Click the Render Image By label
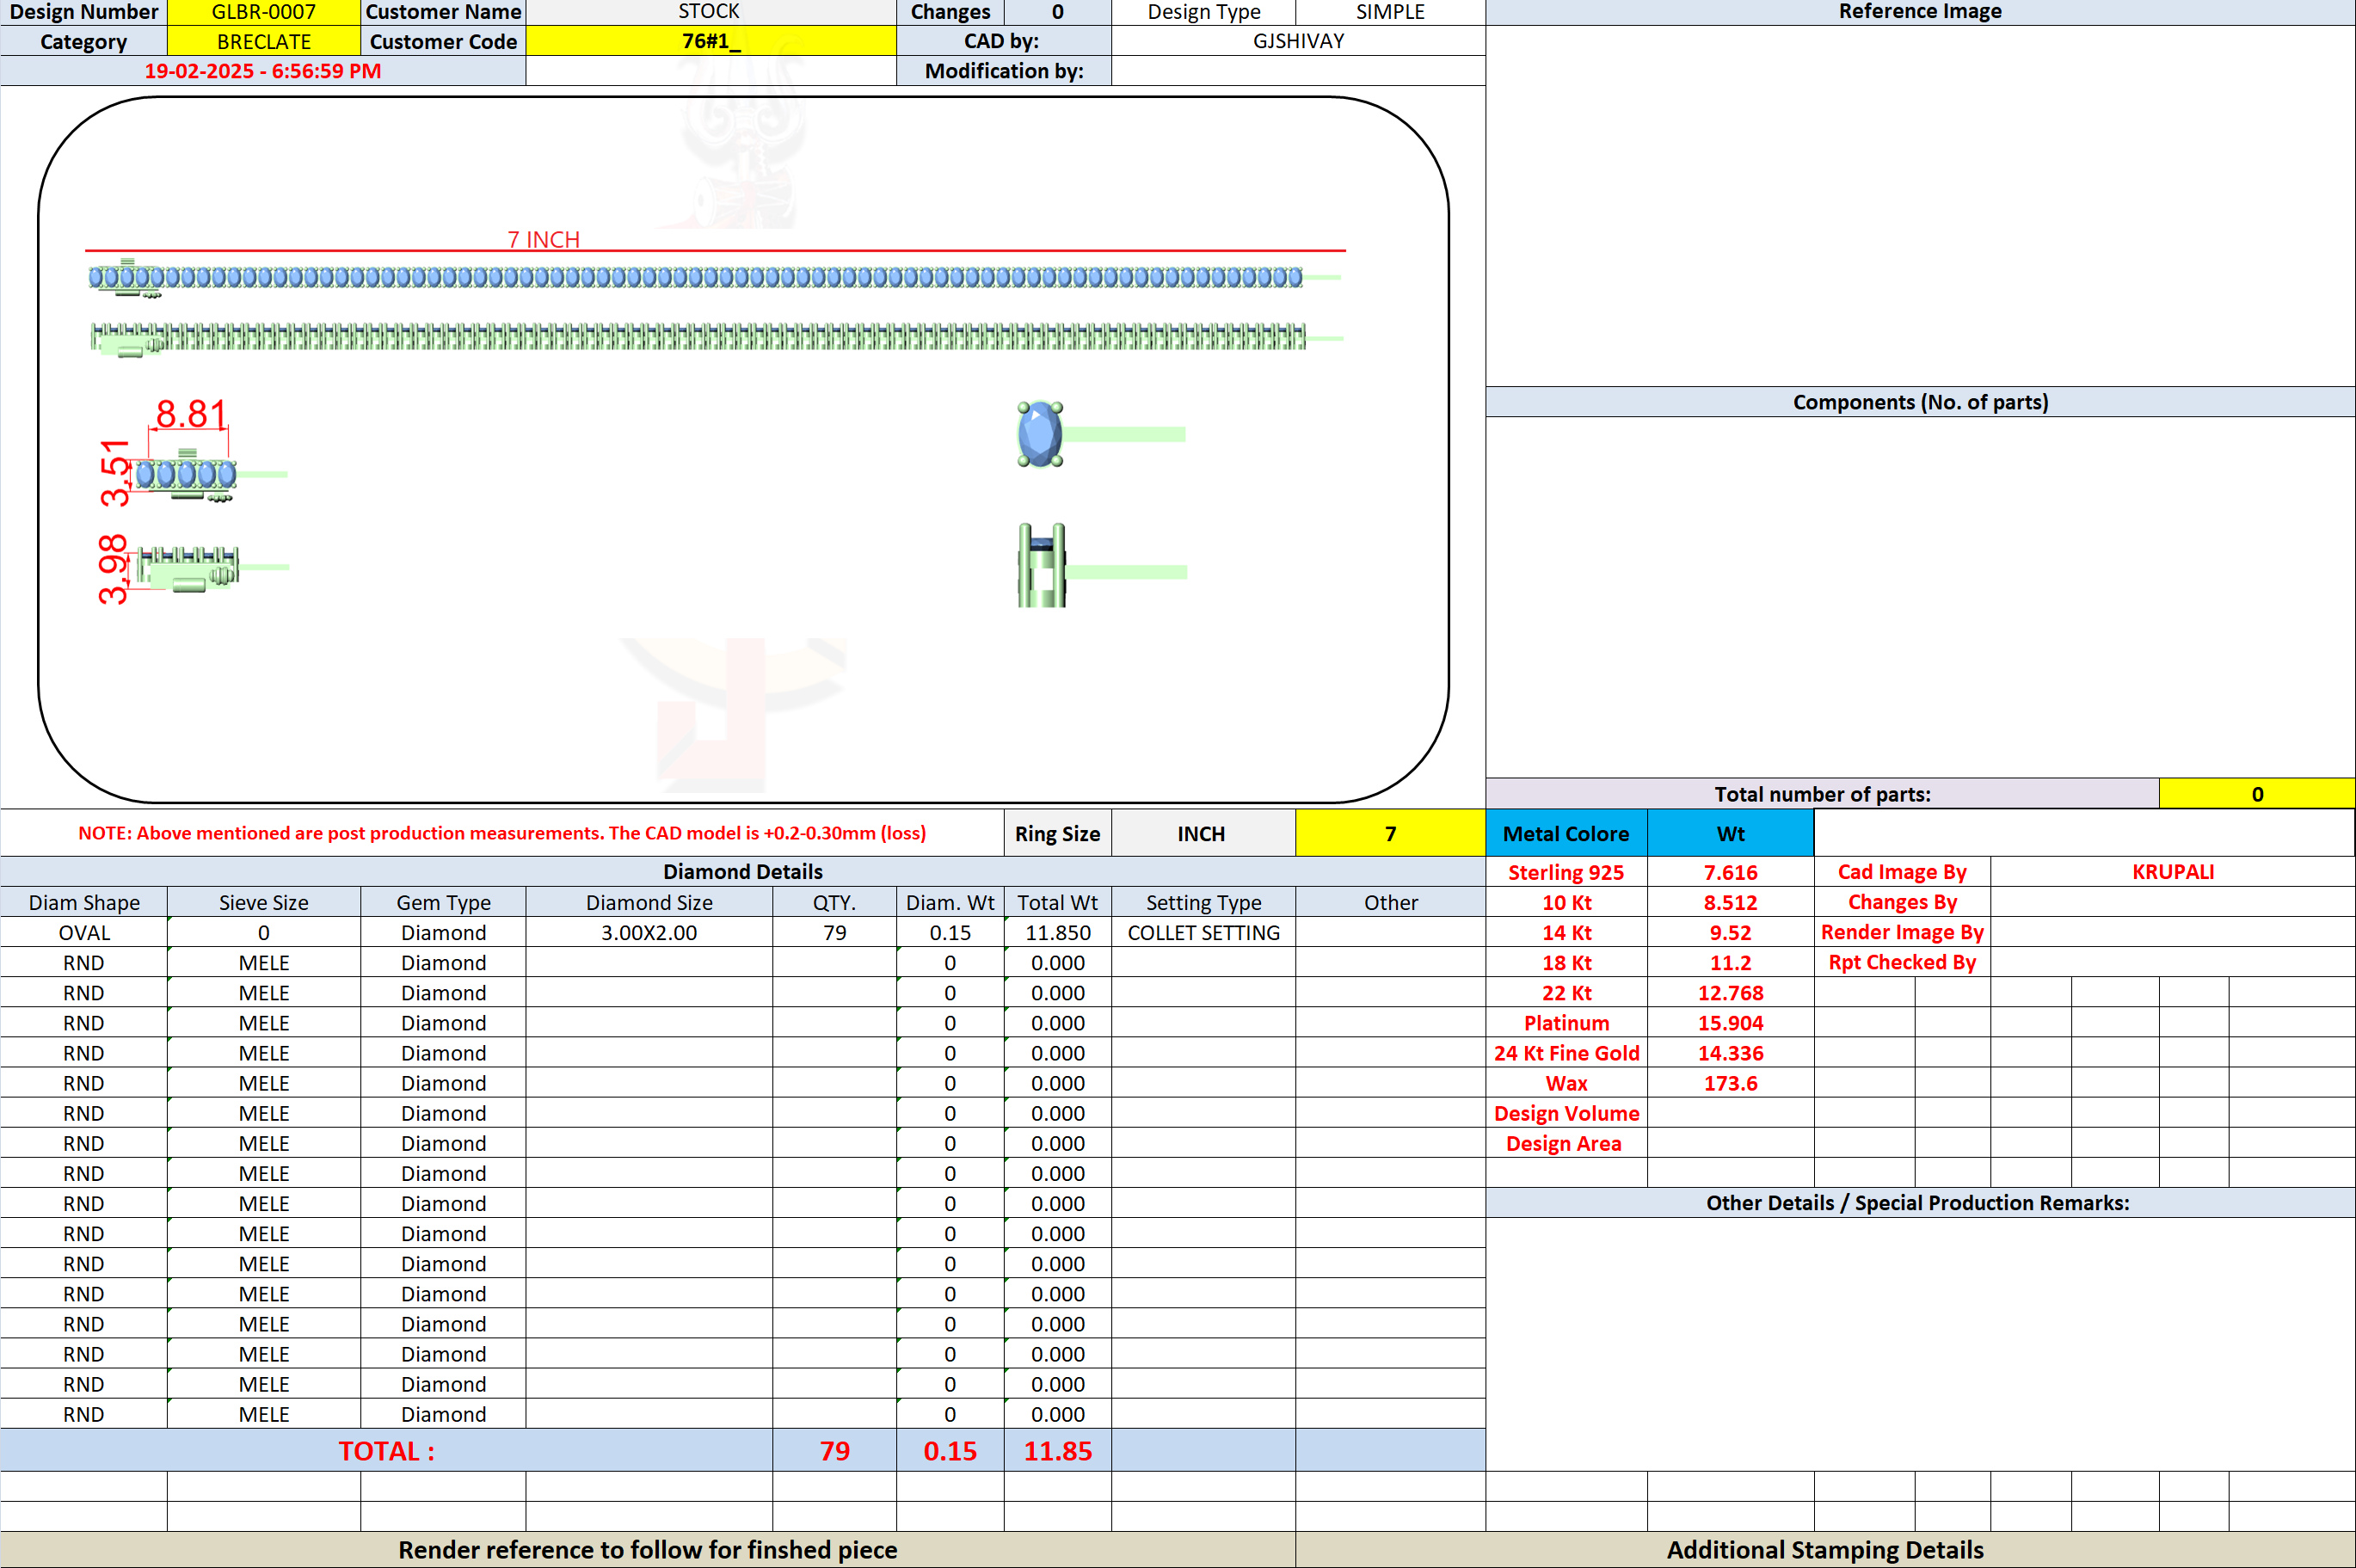Viewport: 2356px width, 1568px height. click(x=1902, y=932)
